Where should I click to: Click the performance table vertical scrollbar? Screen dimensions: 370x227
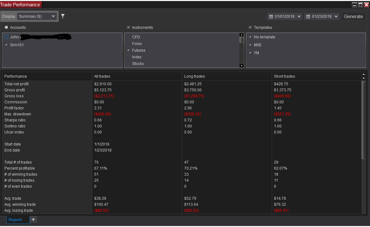[364, 120]
